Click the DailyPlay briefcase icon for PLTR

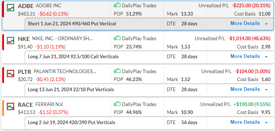click(117, 71)
